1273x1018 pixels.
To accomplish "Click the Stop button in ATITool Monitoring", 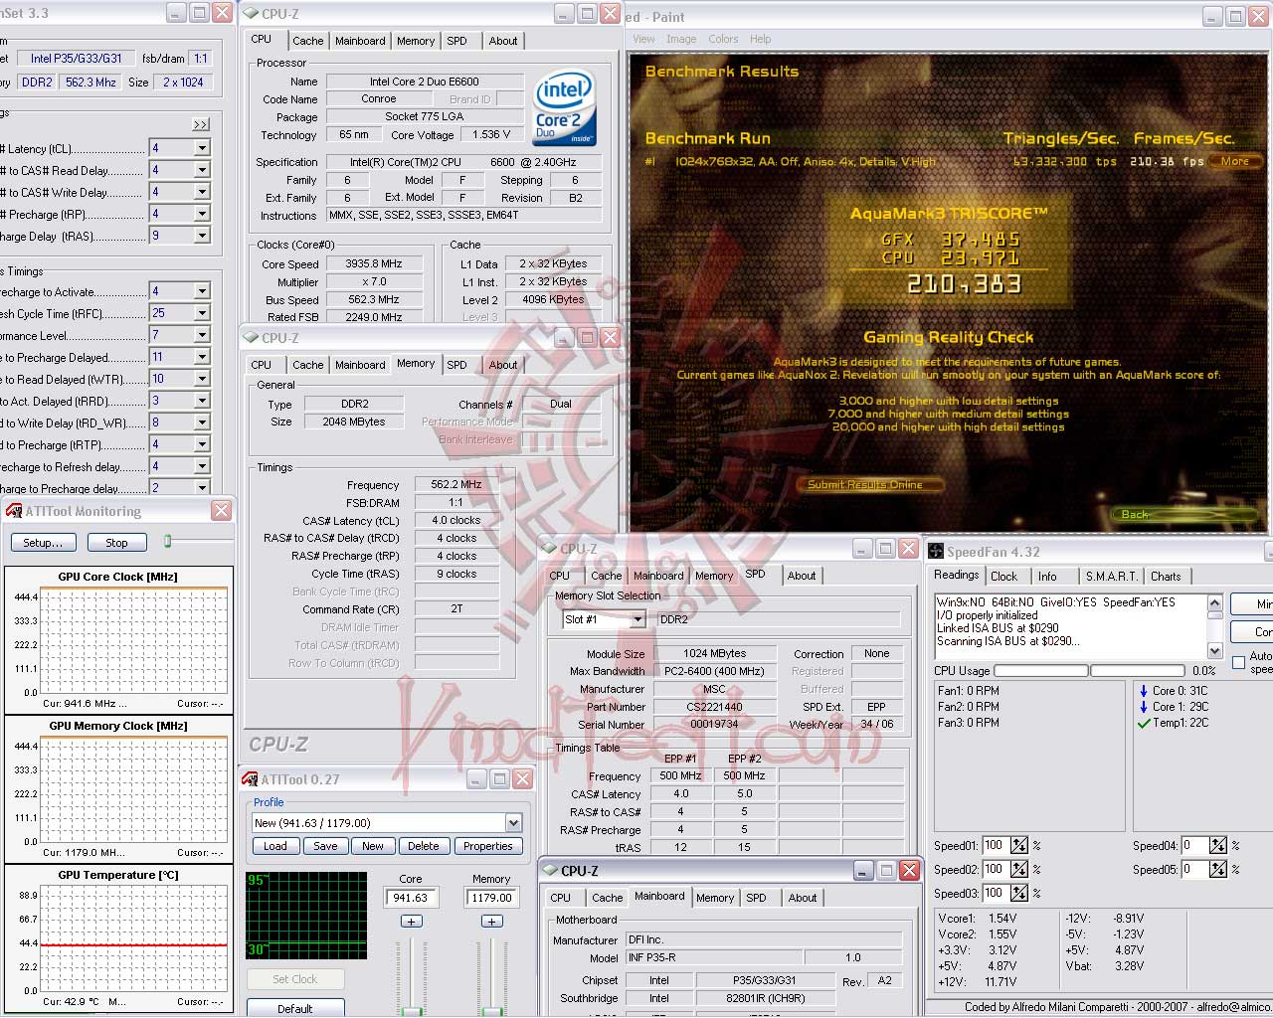I will pos(116,543).
